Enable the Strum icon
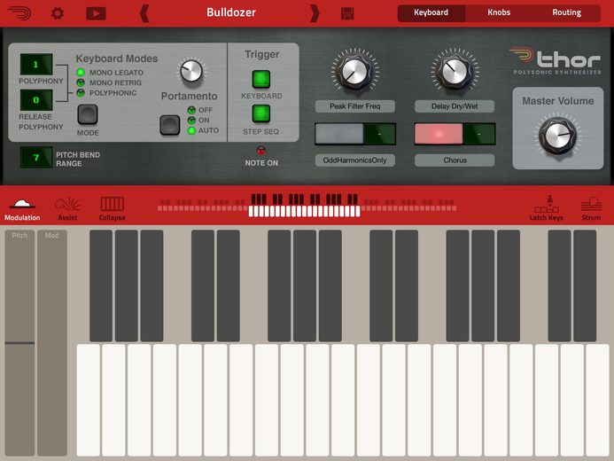The width and height of the screenshot is (614, 461). pyautogui.click(x=591, y=208)
